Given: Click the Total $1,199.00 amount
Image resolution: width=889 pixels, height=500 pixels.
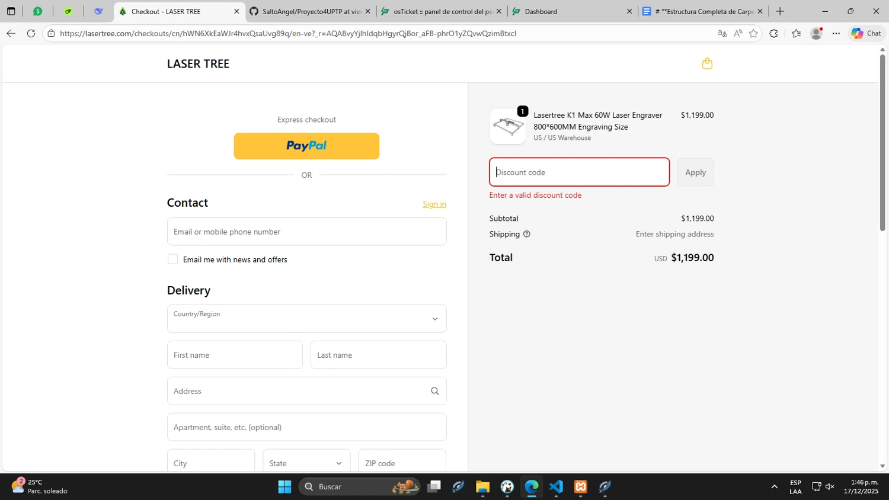Looking at the screenshot, I should point(692,258).
